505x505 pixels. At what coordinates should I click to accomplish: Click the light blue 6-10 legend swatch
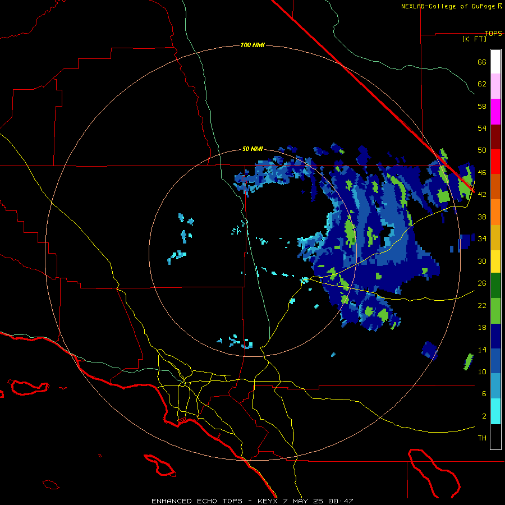pos(495,386)
